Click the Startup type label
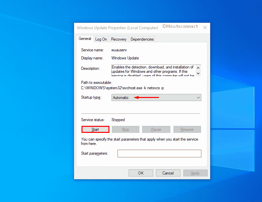Viewport: 262px width, 202px height. (91, 97)
